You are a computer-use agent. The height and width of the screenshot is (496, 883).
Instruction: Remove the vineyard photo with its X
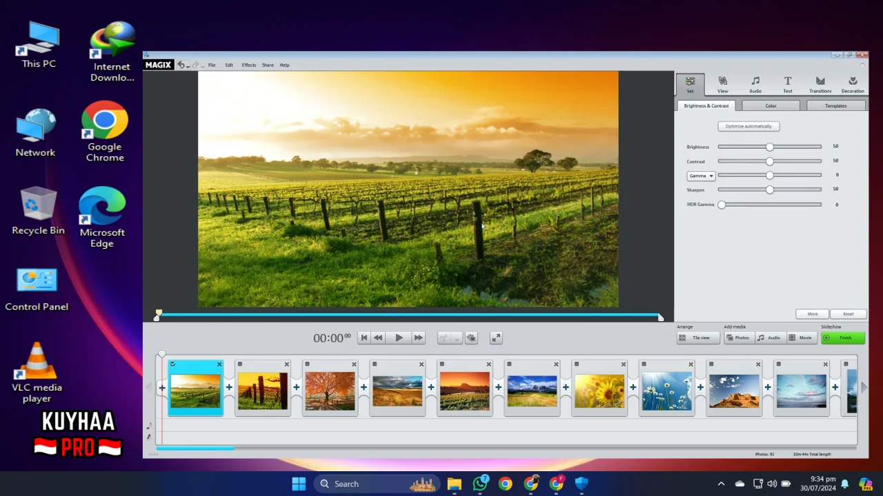tap(219, 364)
